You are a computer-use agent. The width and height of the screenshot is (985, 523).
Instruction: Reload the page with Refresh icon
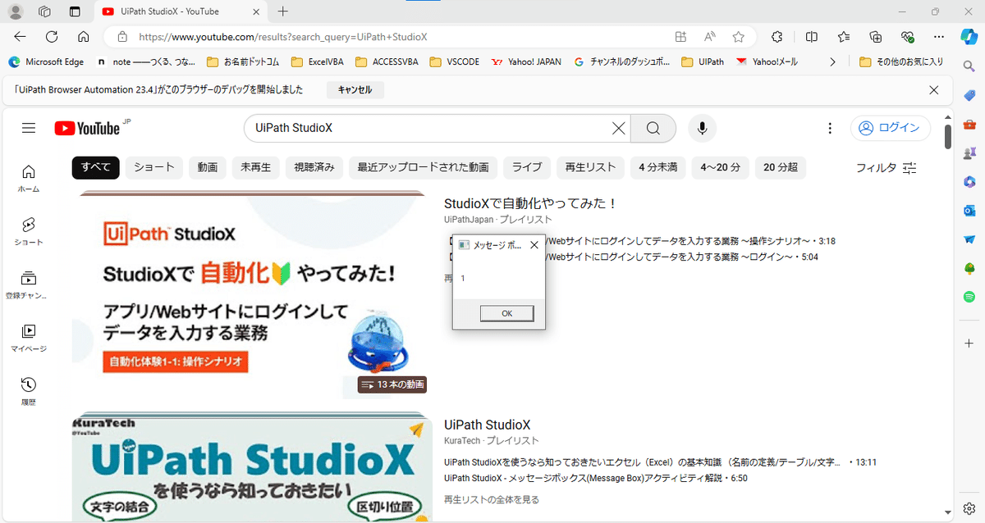pos(52,37)
